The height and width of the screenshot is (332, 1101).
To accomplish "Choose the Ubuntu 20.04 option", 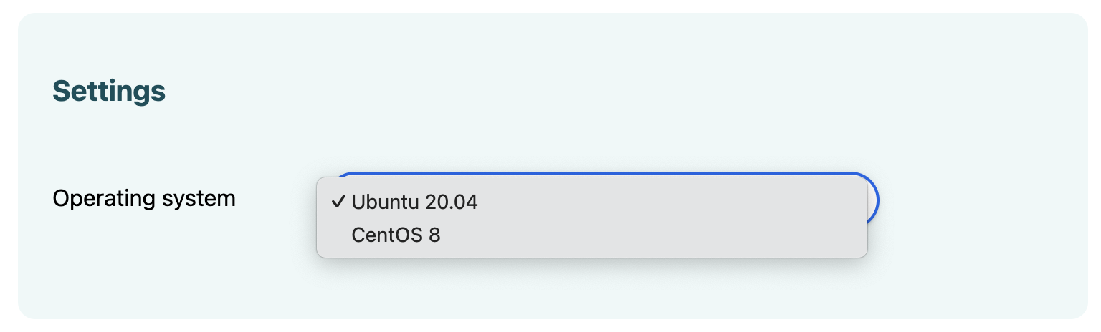I will pos(414,202).
